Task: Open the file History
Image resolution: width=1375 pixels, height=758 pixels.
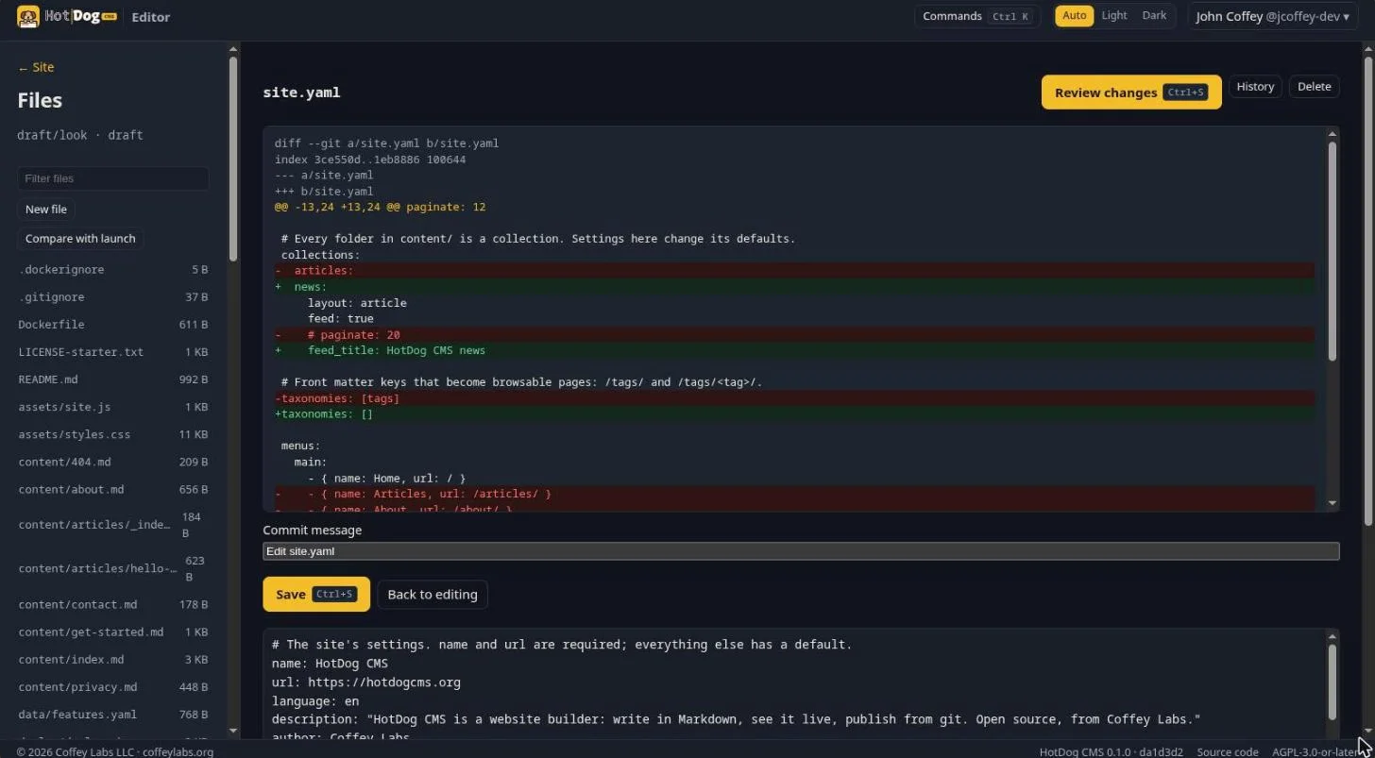Action: click(1255, 87)
